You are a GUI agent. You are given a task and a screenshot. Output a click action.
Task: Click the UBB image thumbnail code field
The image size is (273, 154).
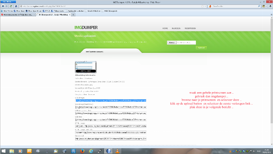point(111,107)
